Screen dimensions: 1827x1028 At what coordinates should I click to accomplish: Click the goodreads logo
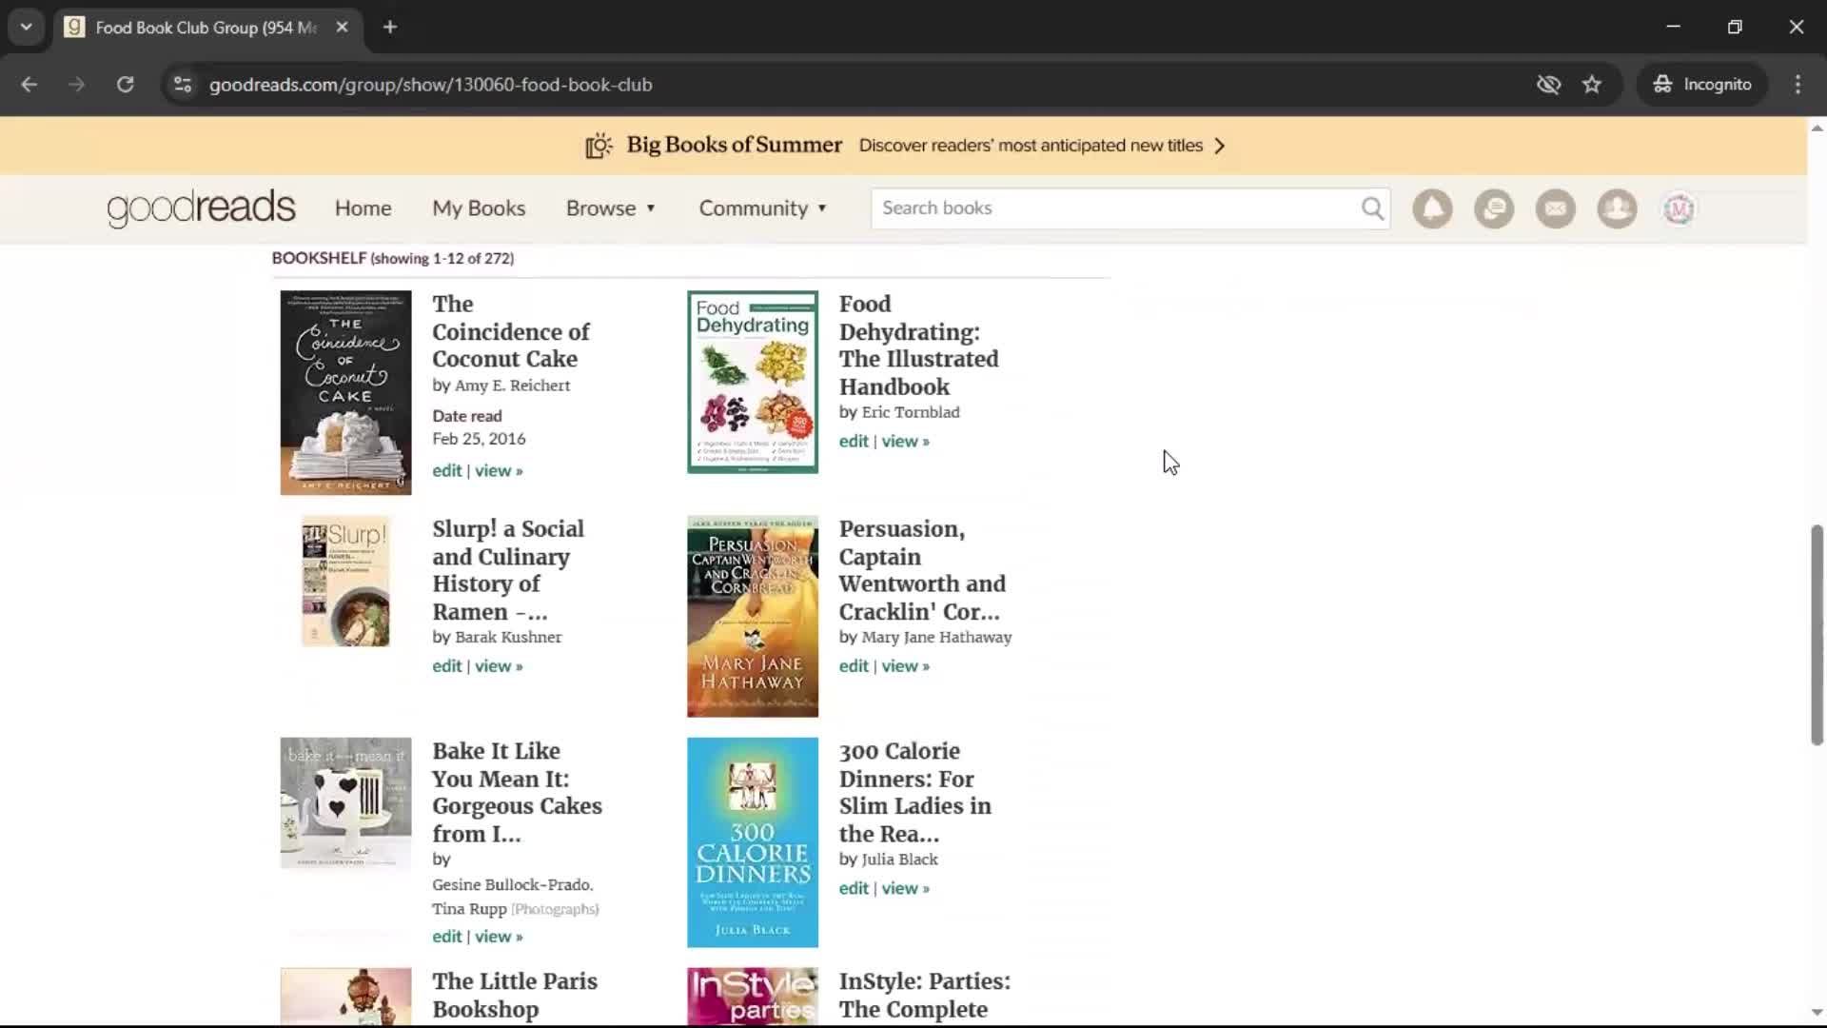tap(201, 208)
